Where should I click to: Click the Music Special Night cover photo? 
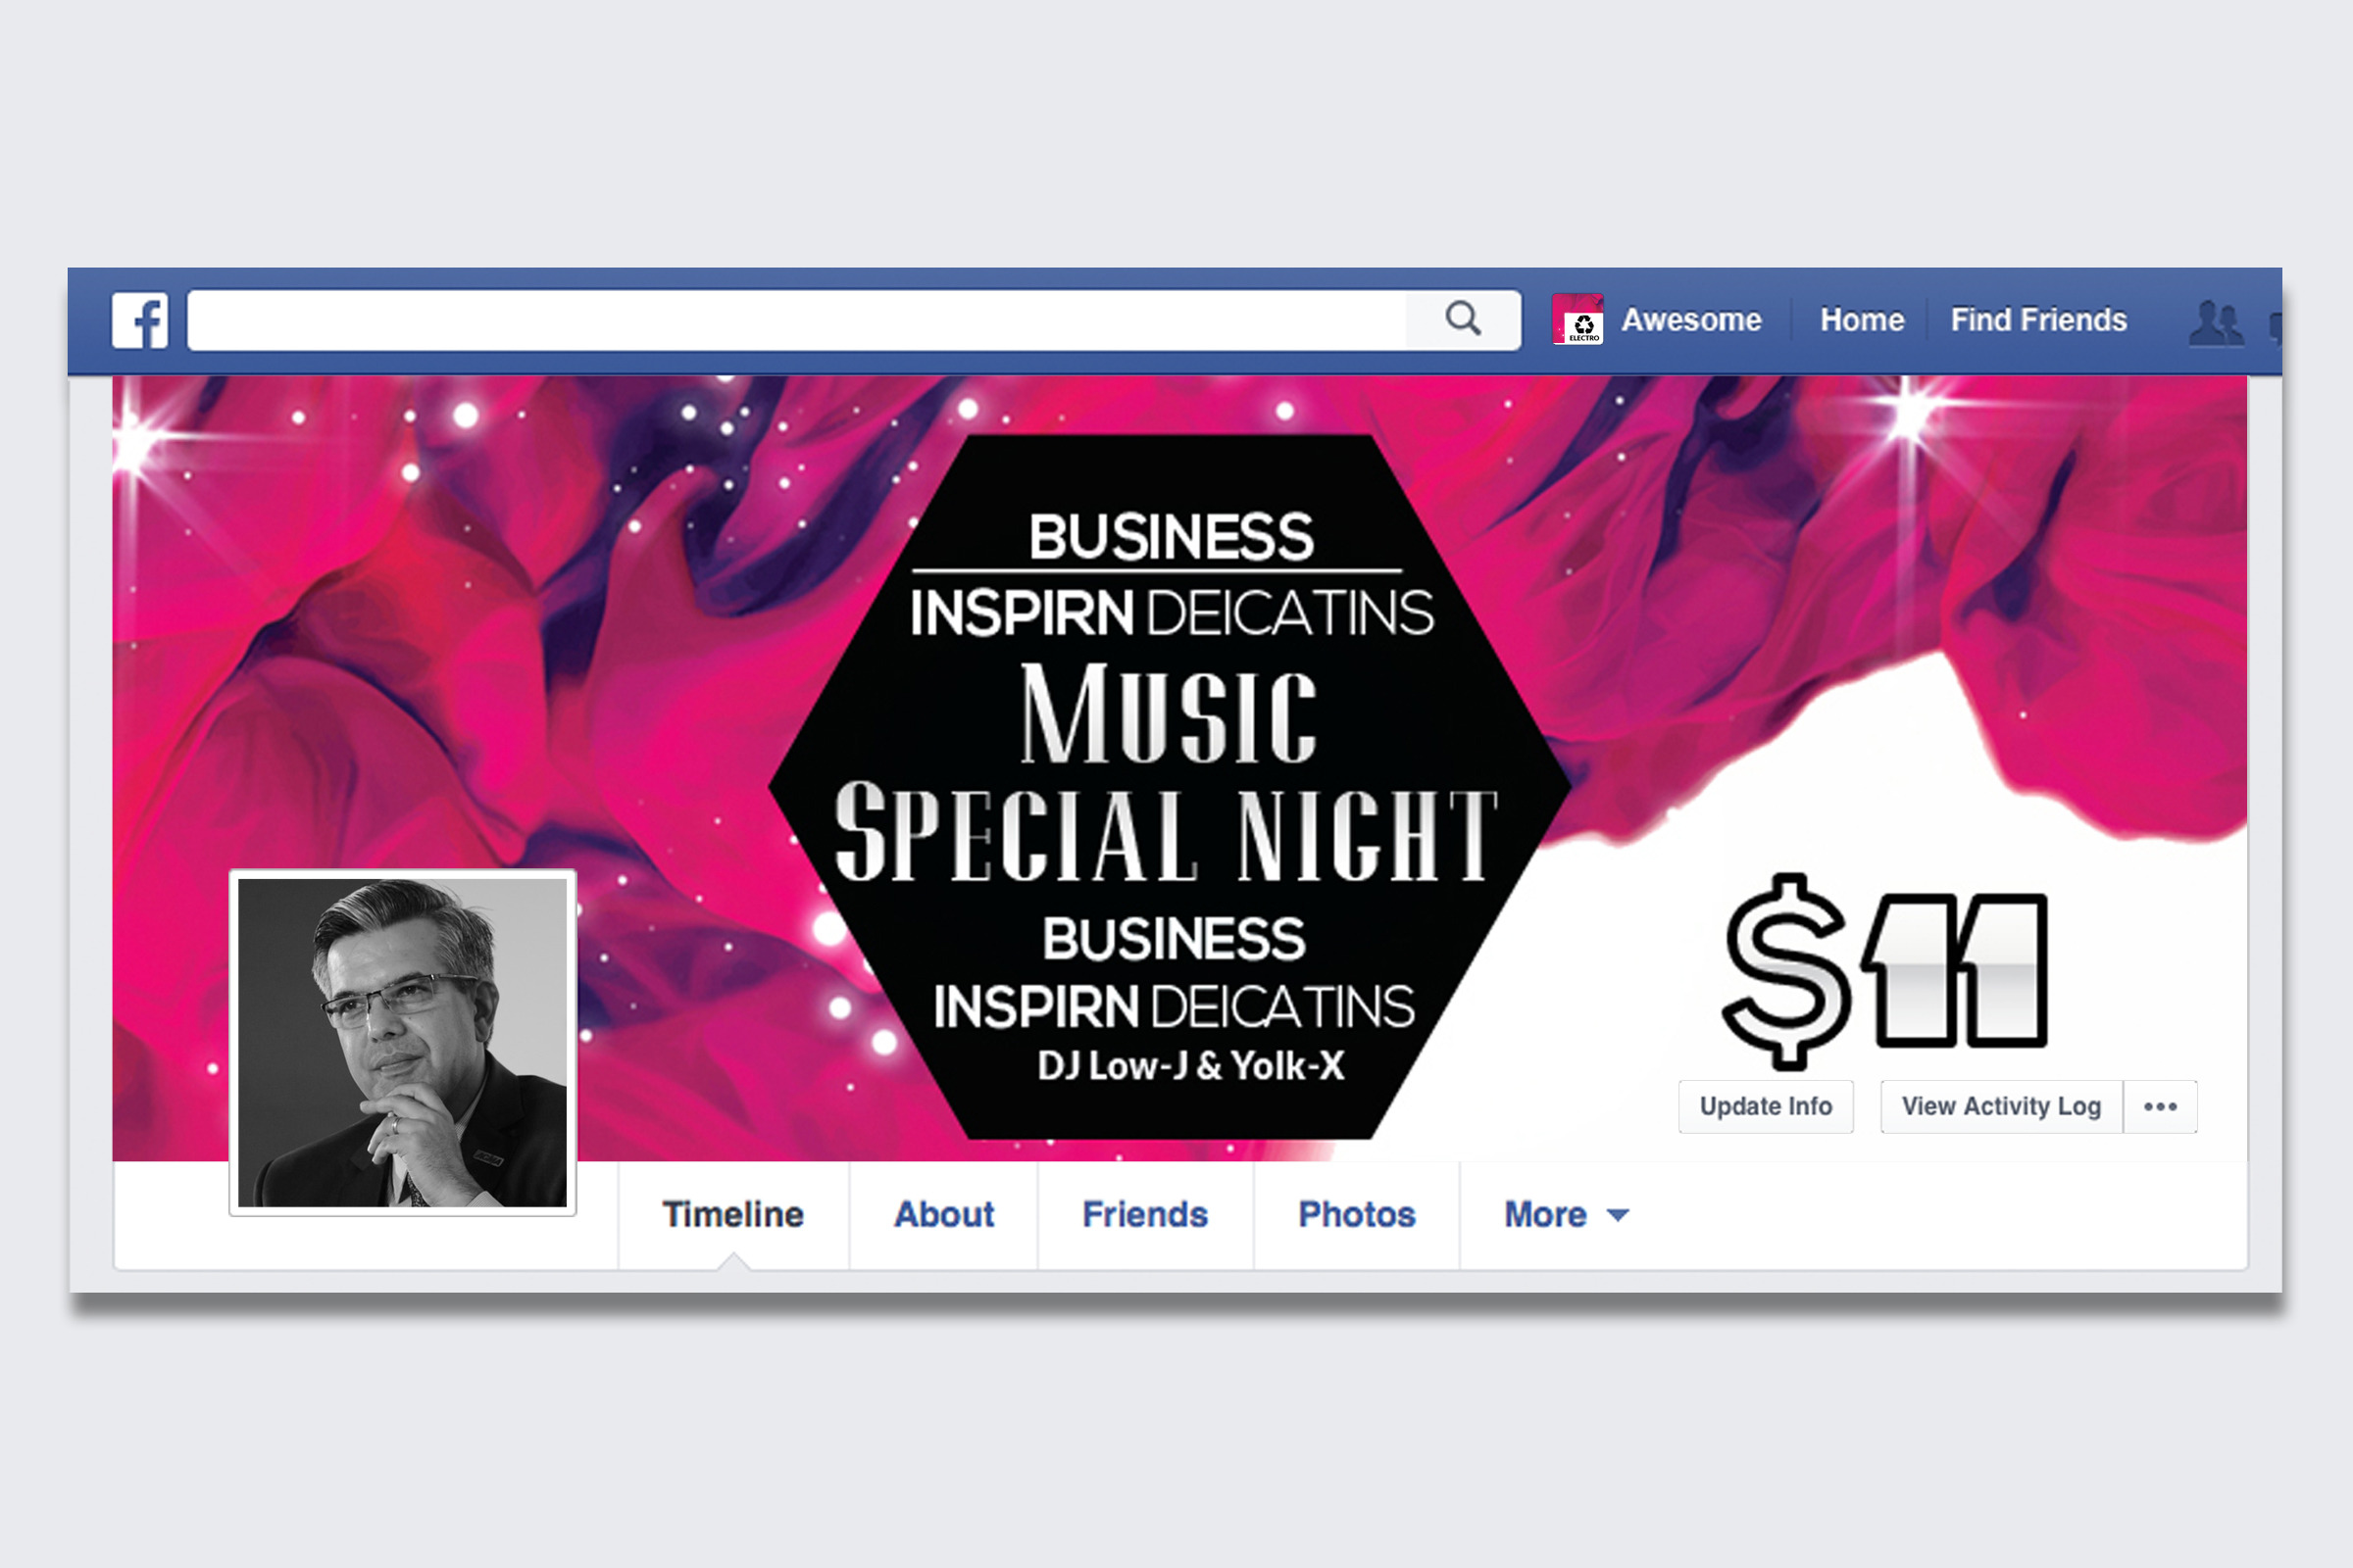(x=1169, y=787)
